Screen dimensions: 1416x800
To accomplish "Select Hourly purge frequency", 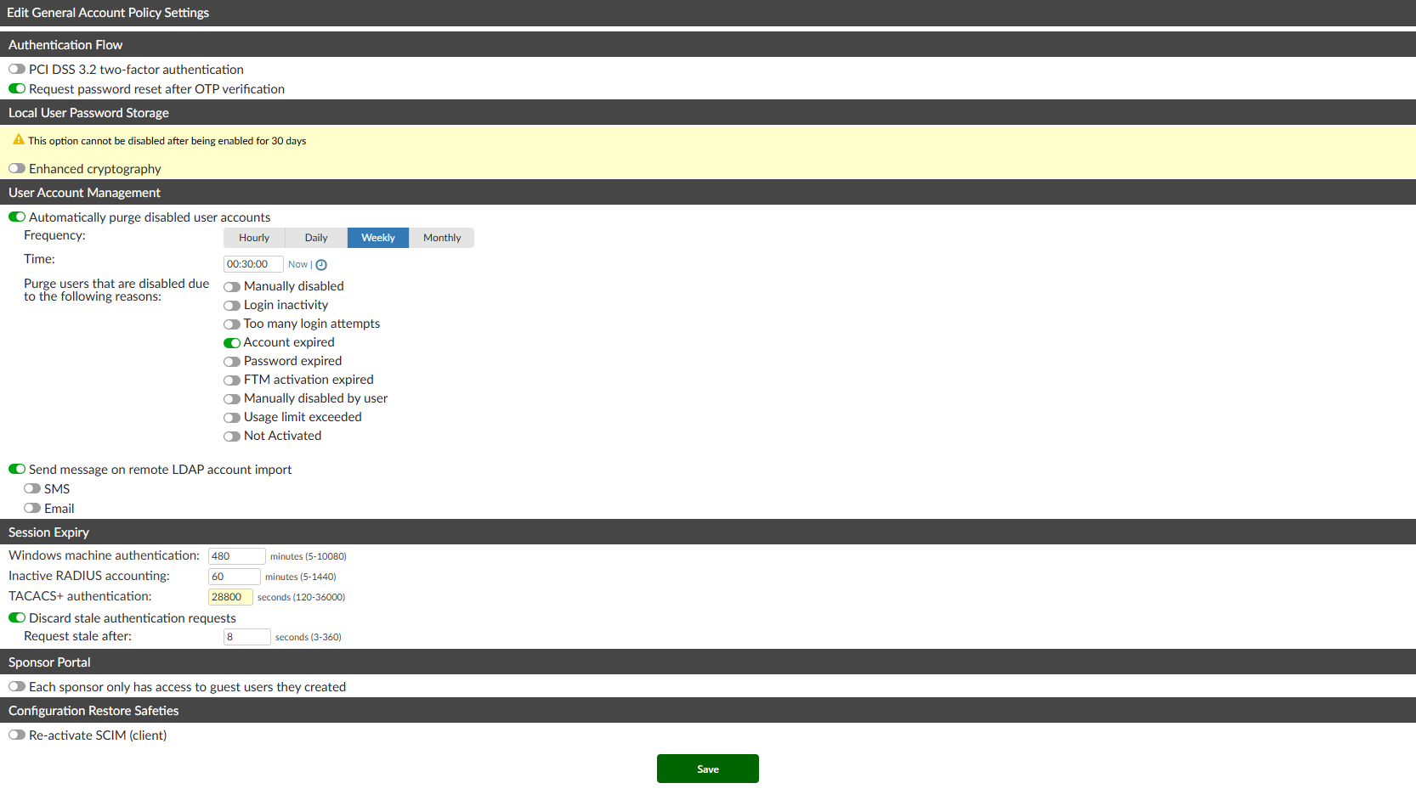I will coord(254,238).
